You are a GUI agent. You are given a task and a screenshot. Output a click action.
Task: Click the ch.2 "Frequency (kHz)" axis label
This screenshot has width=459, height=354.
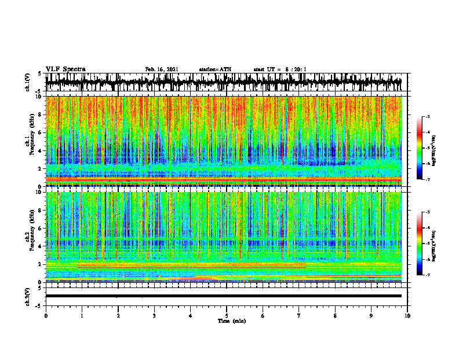click(x=32, y=230)
